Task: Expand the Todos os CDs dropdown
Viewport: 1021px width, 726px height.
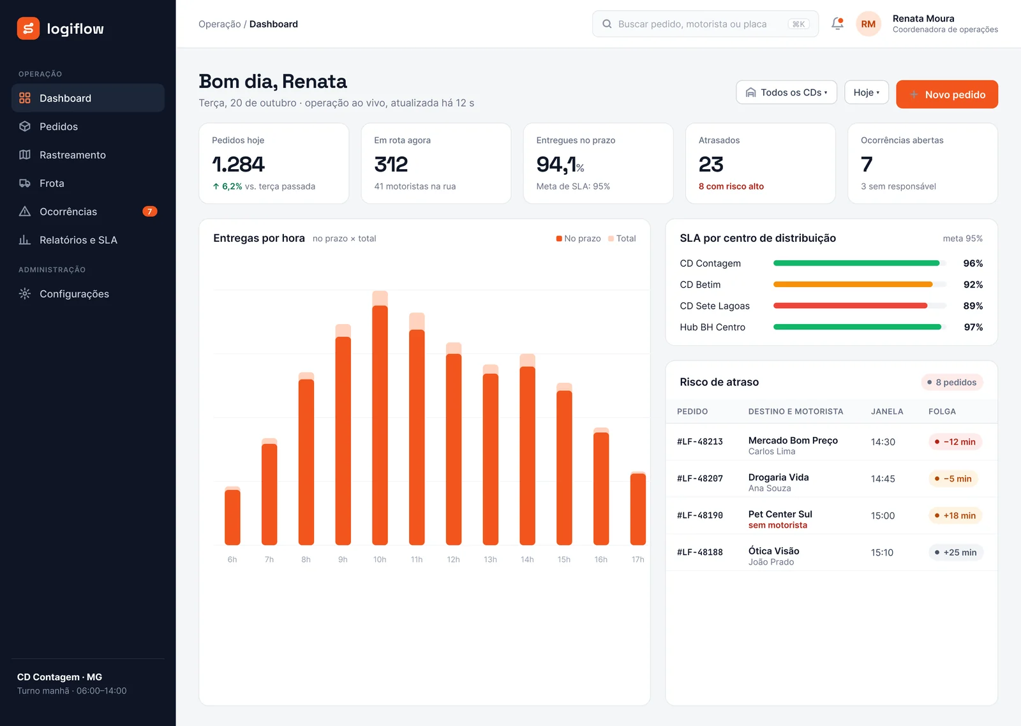Action: click(x=786, y=93)
